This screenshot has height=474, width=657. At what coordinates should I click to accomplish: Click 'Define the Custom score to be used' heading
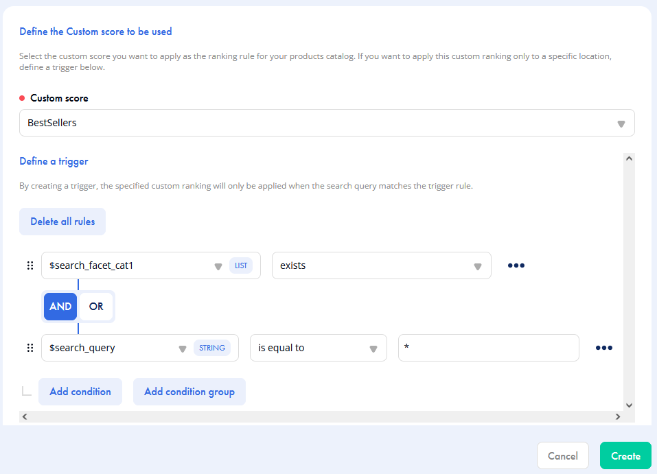pos(95,32)
